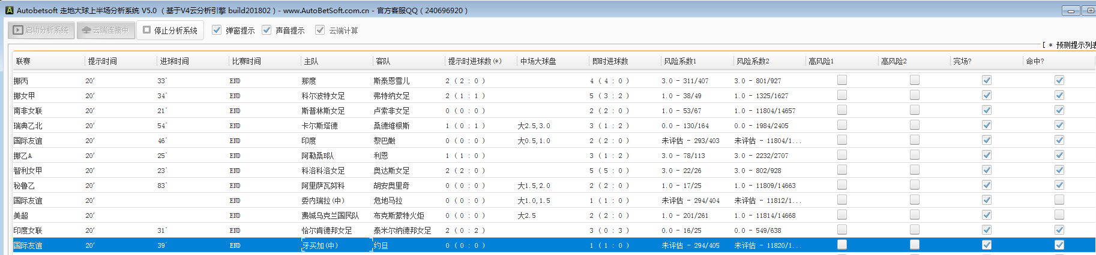Disable the 声音提示 checkbox

[x=266, y=30]
